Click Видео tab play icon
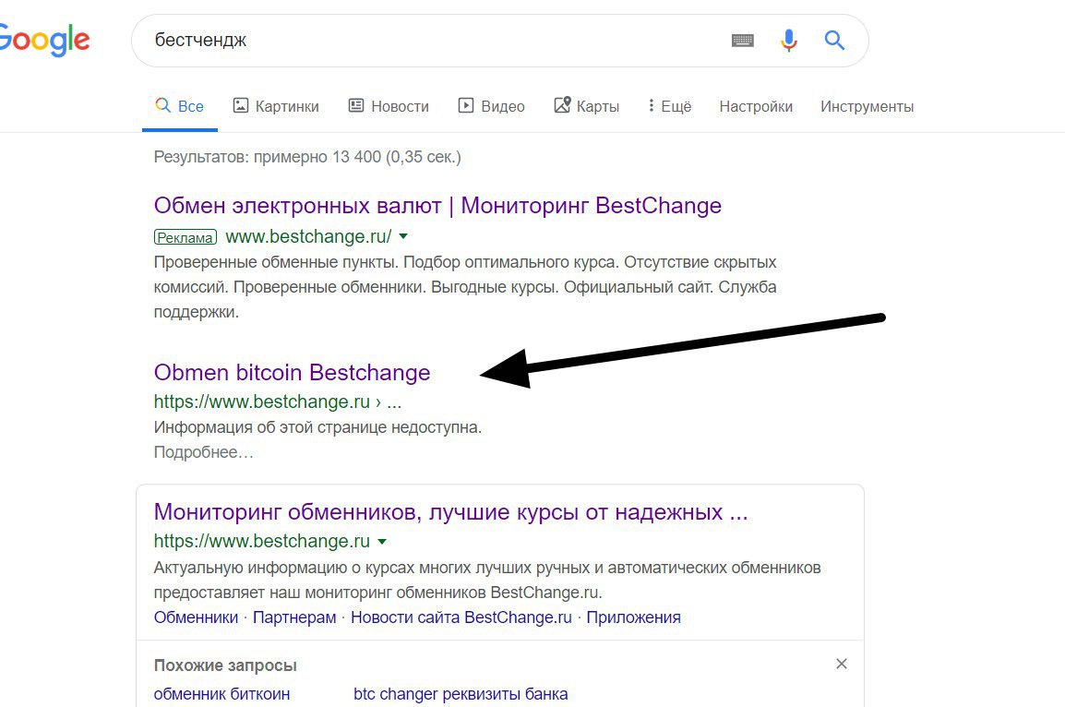 [466, 105]
